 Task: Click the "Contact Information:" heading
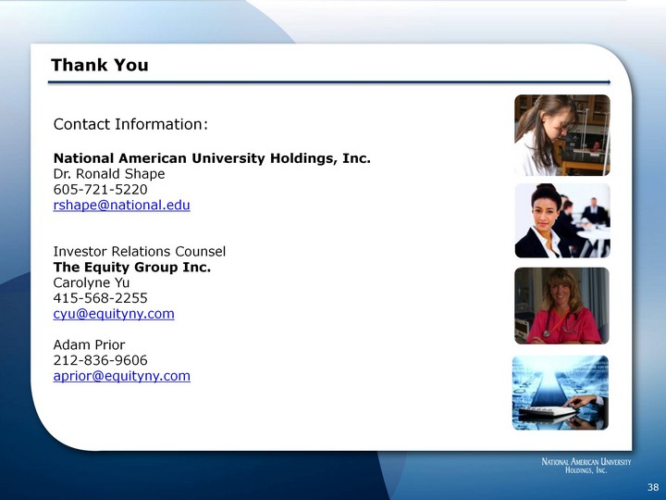[130, 124]
